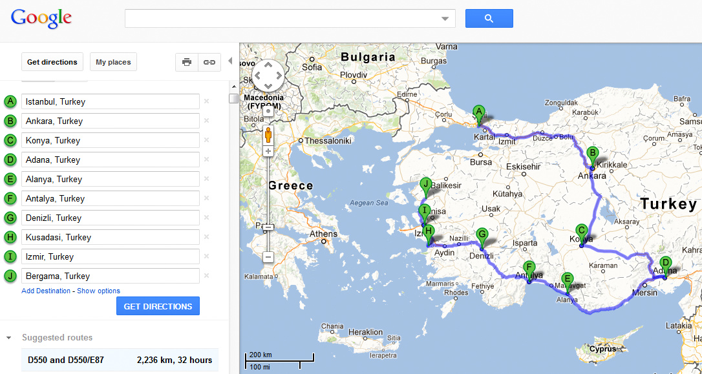
Task: Click the Thessaloniki label on map
Action: 328,141
